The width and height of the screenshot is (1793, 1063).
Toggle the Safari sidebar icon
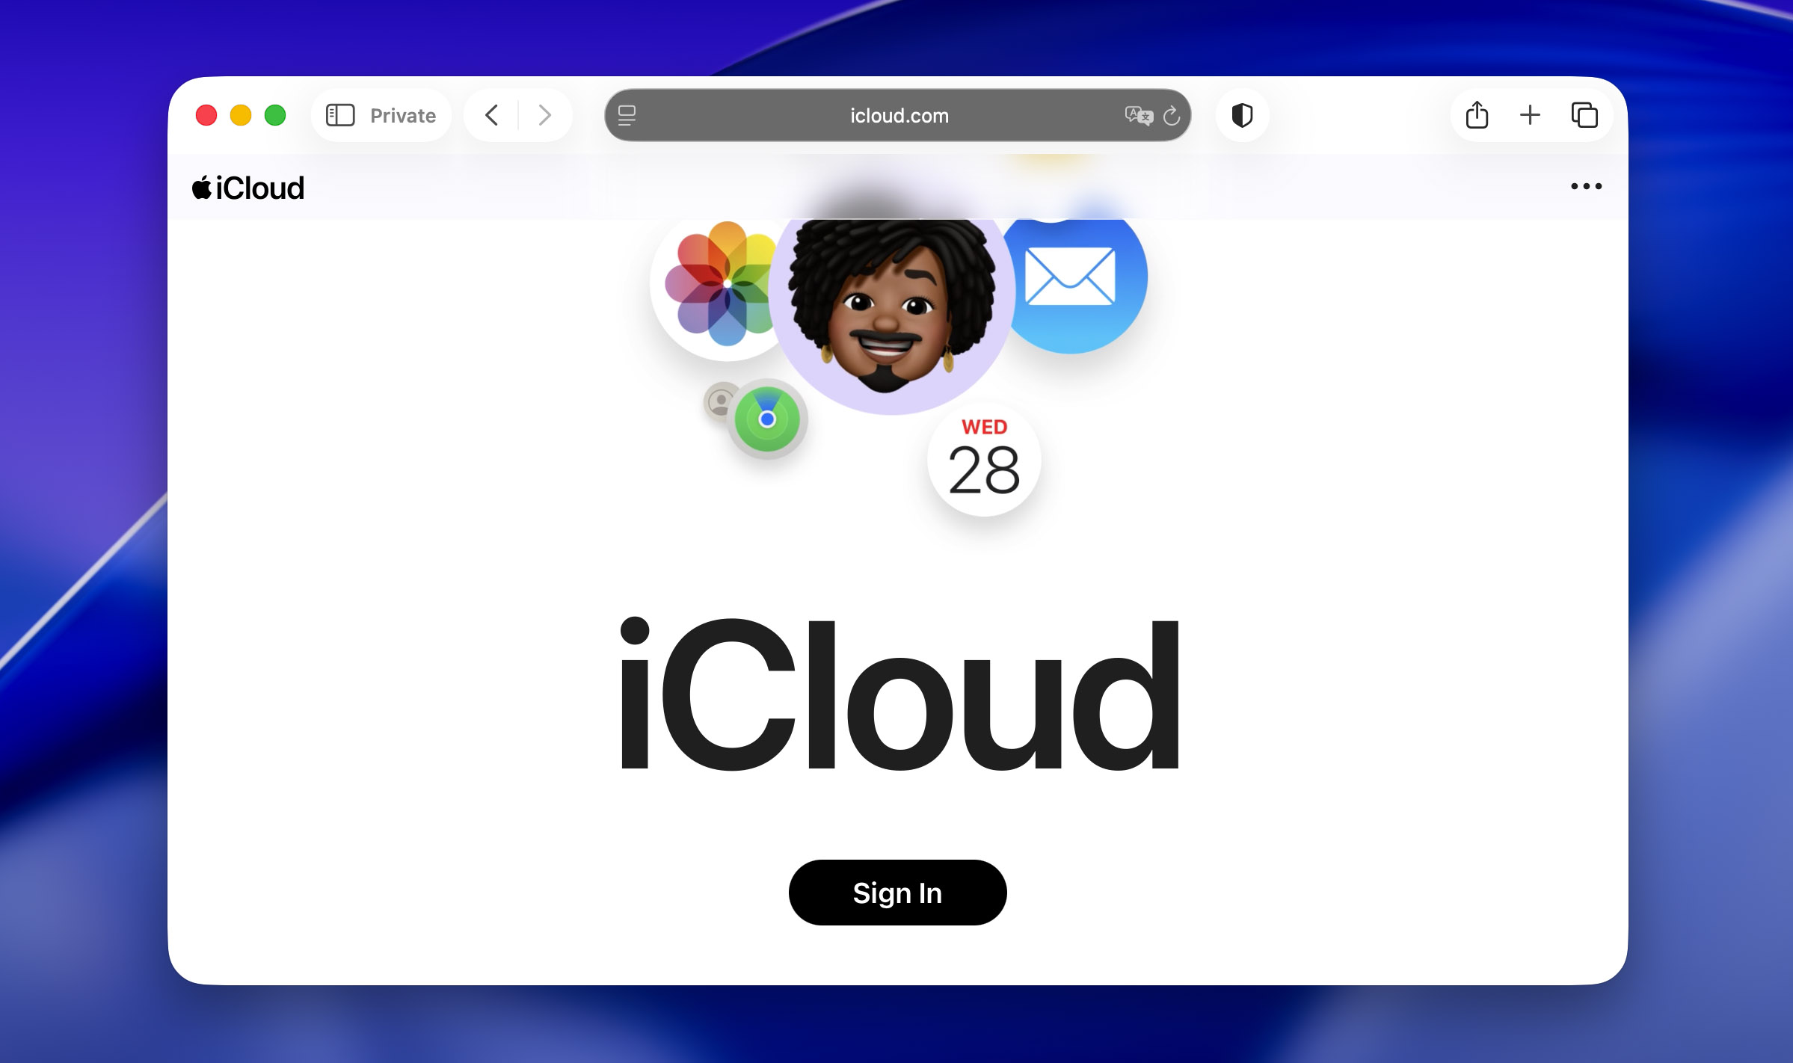click(340, 115)
